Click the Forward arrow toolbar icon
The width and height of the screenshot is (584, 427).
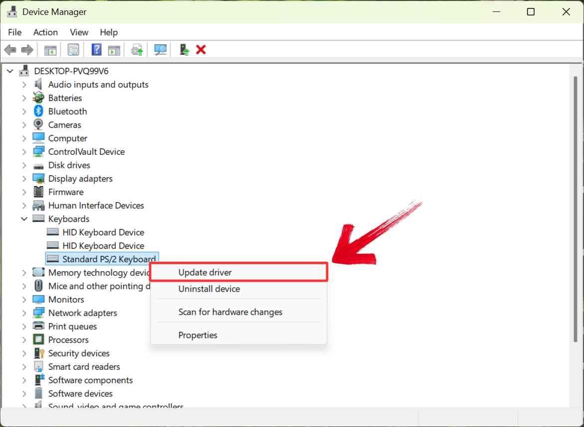coord(27,49)
